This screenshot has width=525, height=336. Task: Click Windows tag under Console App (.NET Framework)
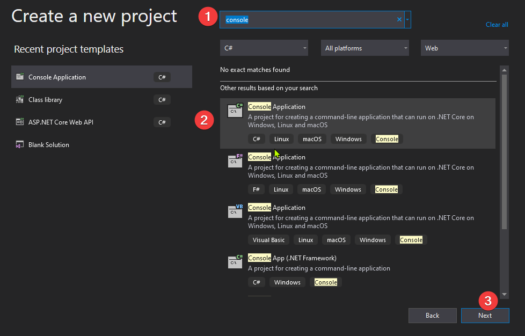[x=287, y=282]
